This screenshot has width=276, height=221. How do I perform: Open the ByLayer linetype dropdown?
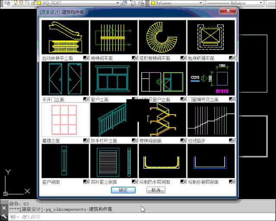[261, 3]
